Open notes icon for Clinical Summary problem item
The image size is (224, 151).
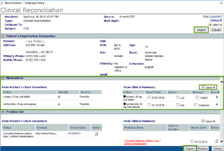216,141
